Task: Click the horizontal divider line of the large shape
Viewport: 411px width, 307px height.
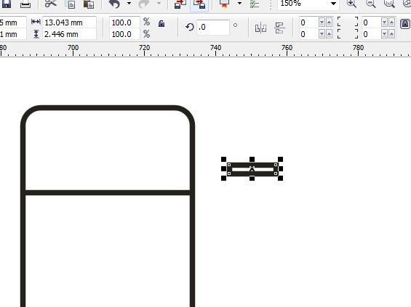Action: click(x=108, y=193)
